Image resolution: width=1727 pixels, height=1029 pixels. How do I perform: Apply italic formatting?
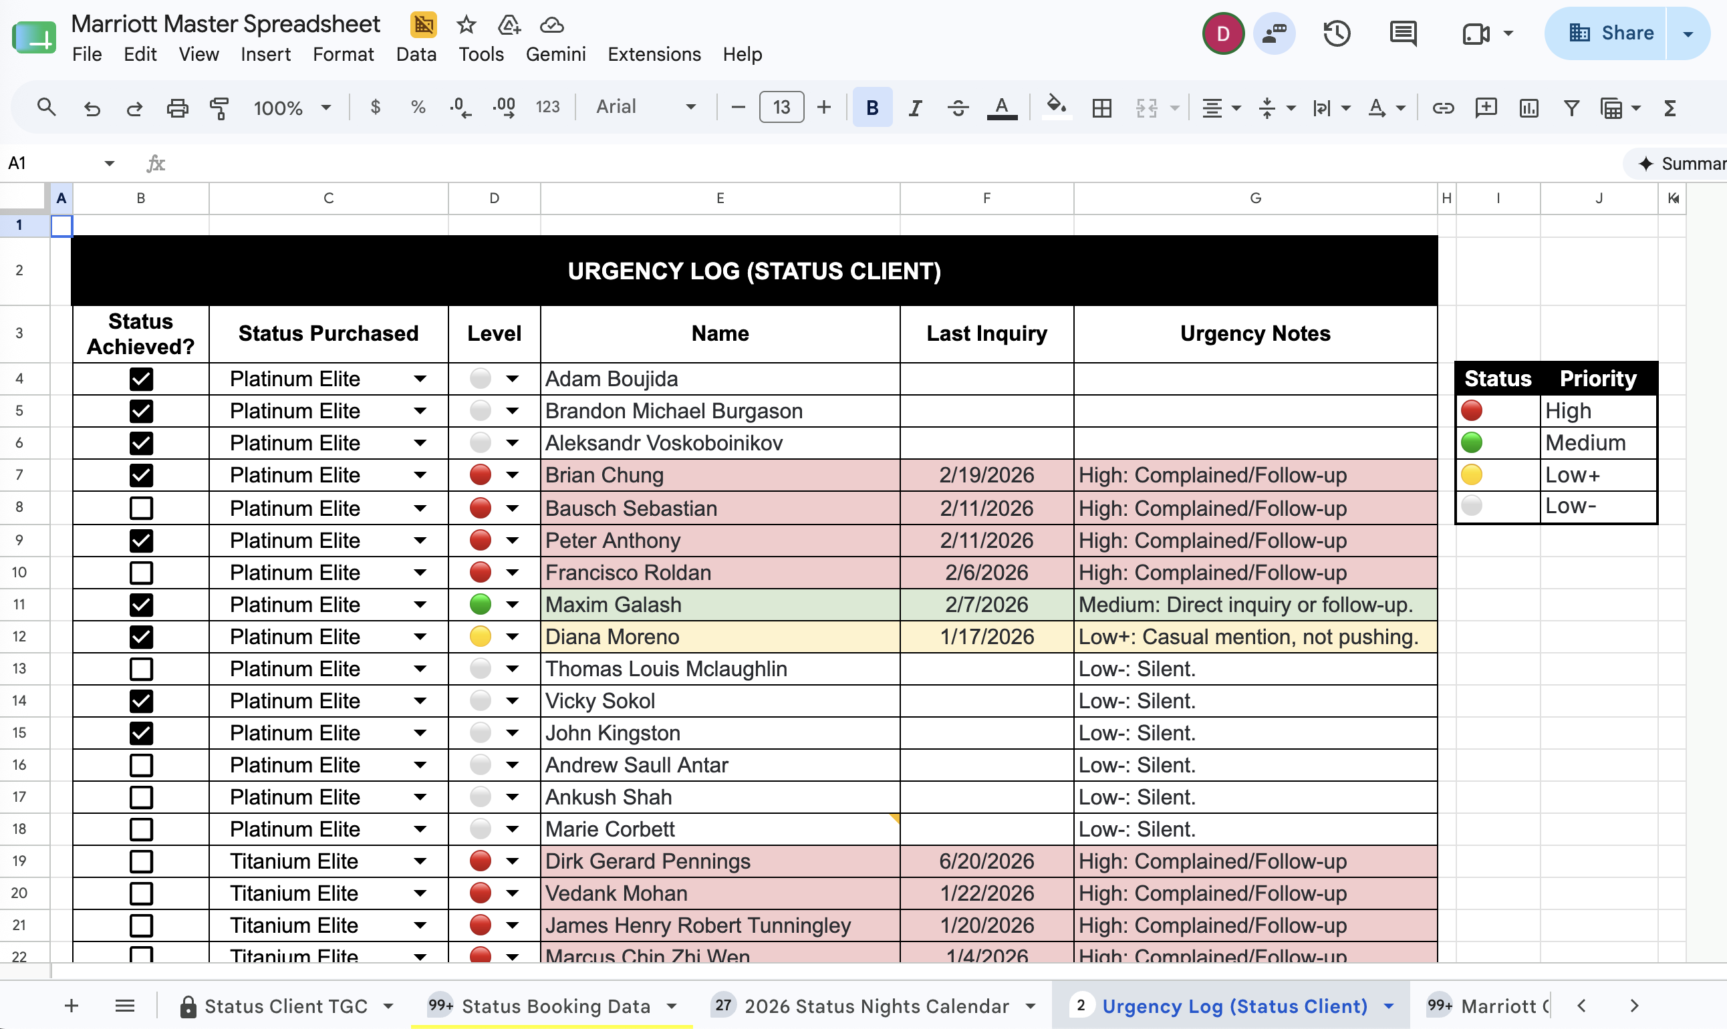pos(916,108)
